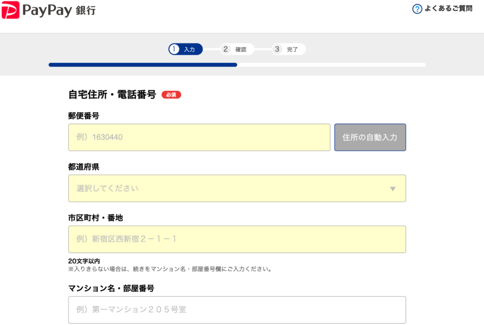This screenshot has width=484, height=325.
Task: Click the red PayPay logo icon
Action: point(10,10)
